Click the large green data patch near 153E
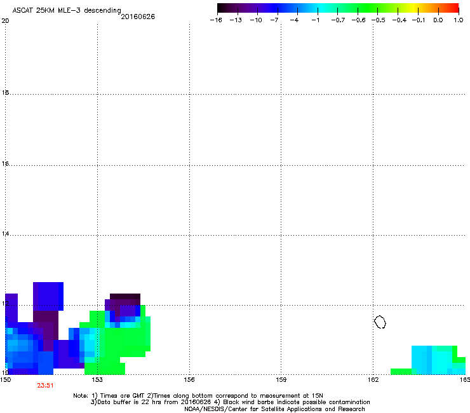The image size is (470, 413). pyautogui.click(x=124, y=342)
